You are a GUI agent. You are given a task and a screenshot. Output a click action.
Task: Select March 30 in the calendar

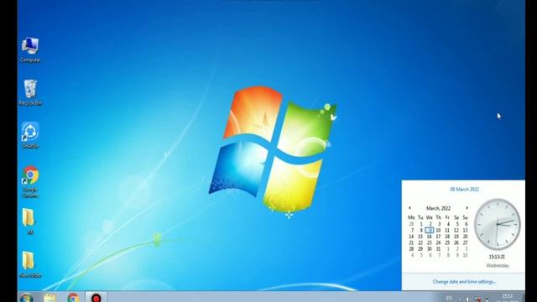[429, 249]
